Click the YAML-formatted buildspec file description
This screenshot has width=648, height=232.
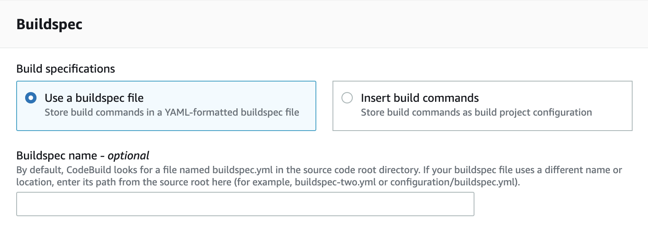[x=172, y=112]
